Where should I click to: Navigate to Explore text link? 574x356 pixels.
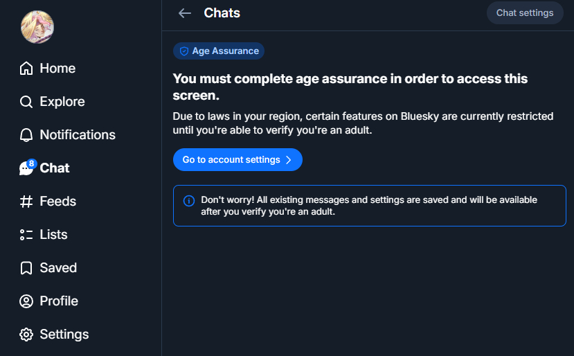click(62, 102)
